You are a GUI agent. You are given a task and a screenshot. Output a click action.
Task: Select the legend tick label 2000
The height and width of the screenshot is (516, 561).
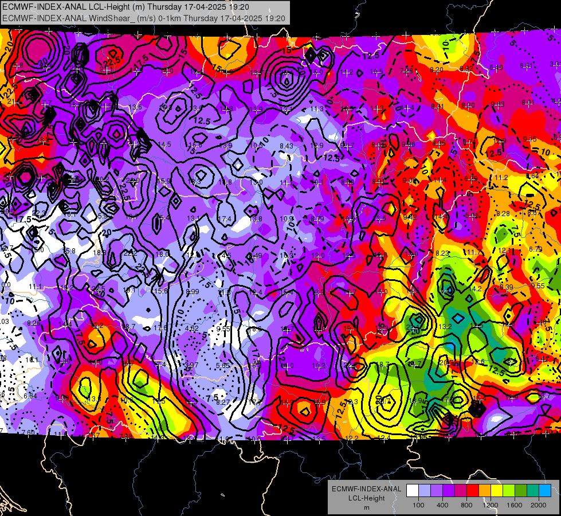coord(539,505)
